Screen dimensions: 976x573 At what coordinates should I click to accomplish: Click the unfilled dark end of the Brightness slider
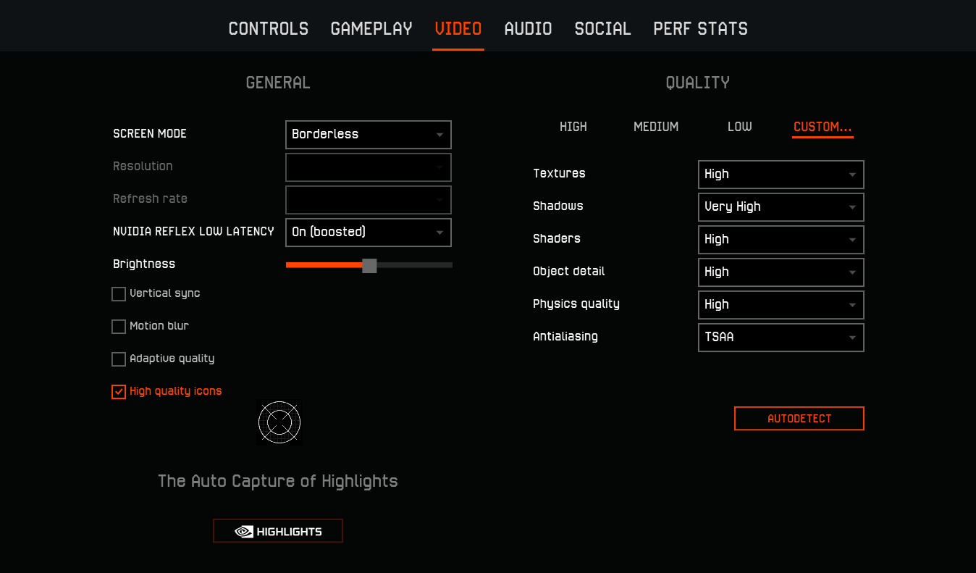pyautogui.click(x=415, y=266)
